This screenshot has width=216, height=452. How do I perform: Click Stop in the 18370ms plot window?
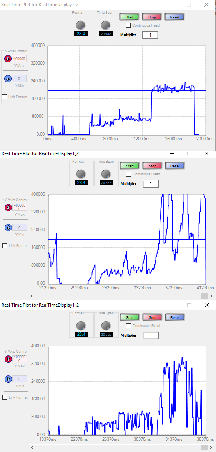(x=152, y=318)
